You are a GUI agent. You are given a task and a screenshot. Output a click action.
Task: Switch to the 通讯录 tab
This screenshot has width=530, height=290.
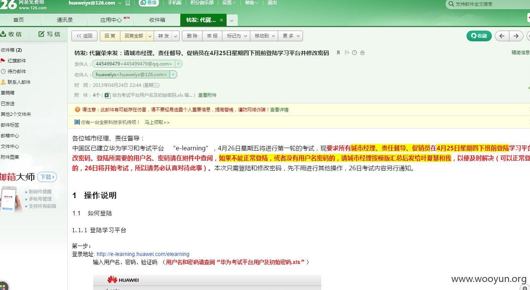[x=65, y=20]
